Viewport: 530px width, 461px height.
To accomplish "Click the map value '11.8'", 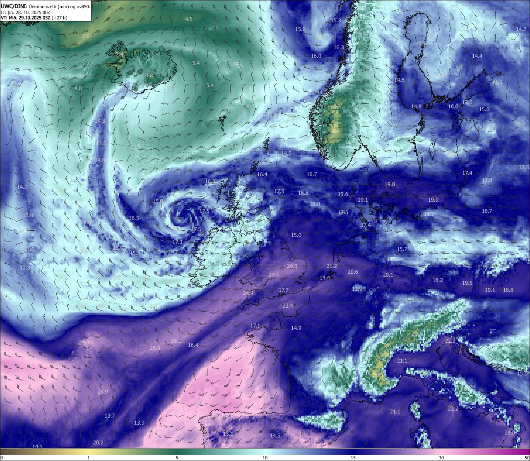I will [x=487, y=180].
